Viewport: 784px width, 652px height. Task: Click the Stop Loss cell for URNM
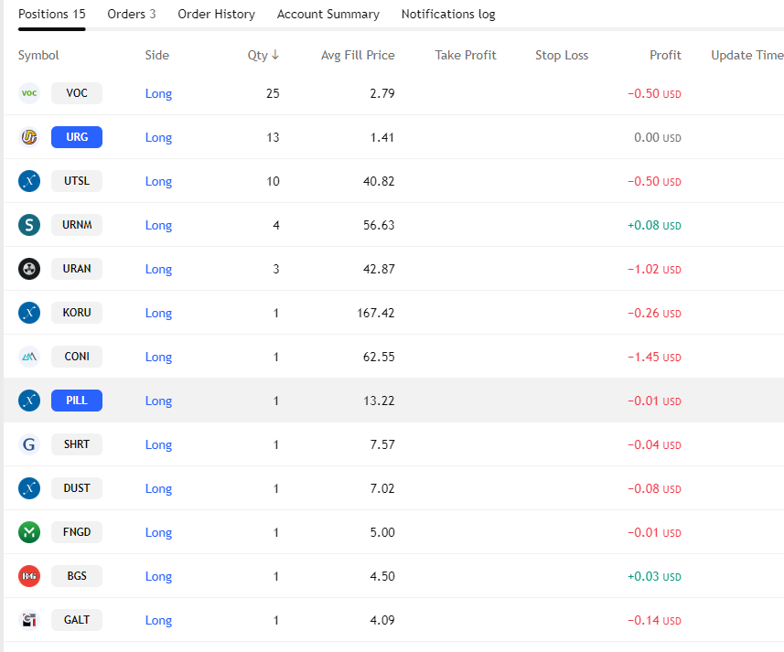562,225
